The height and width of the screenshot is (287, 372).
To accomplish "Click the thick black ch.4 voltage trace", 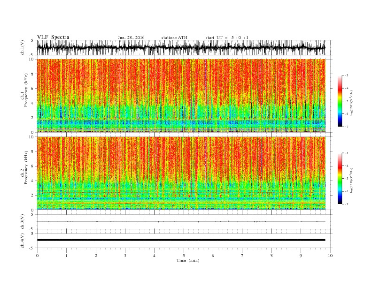I will point(181,240).
